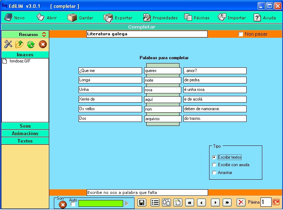Click the 'Unha' text field
This screenshot has width=283, height=210.
pyautogui.click(x=110, y=89)
